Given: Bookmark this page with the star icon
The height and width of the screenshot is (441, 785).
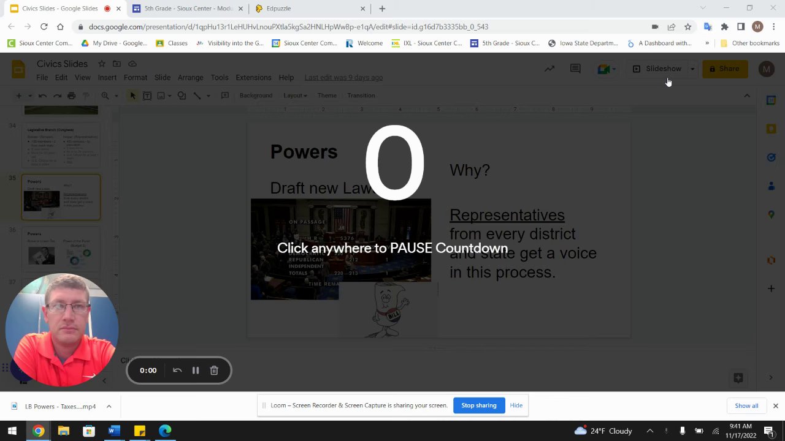Looking at the screenshot, I should coord(687,27).
